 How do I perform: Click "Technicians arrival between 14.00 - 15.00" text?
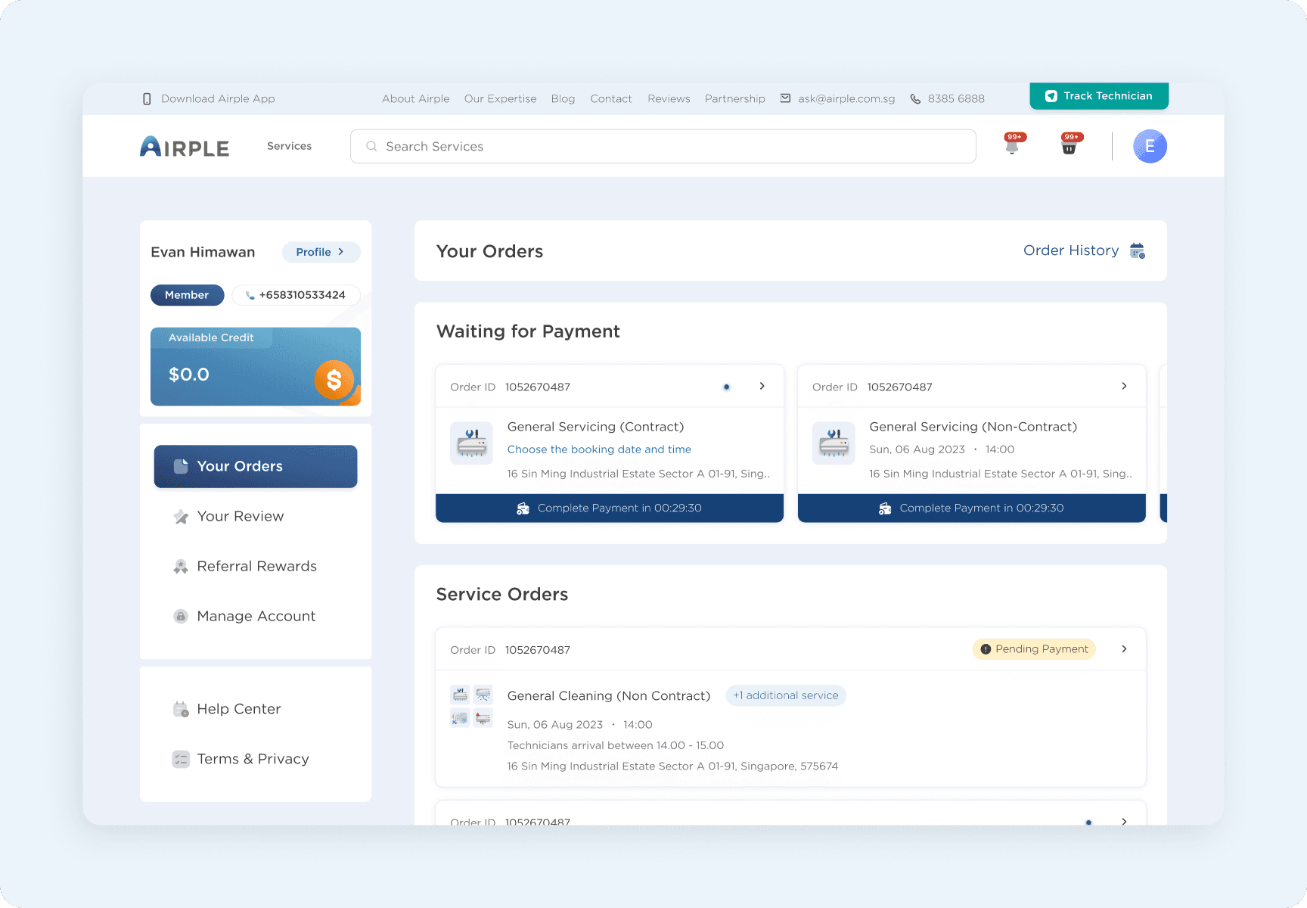coord(616,745)
